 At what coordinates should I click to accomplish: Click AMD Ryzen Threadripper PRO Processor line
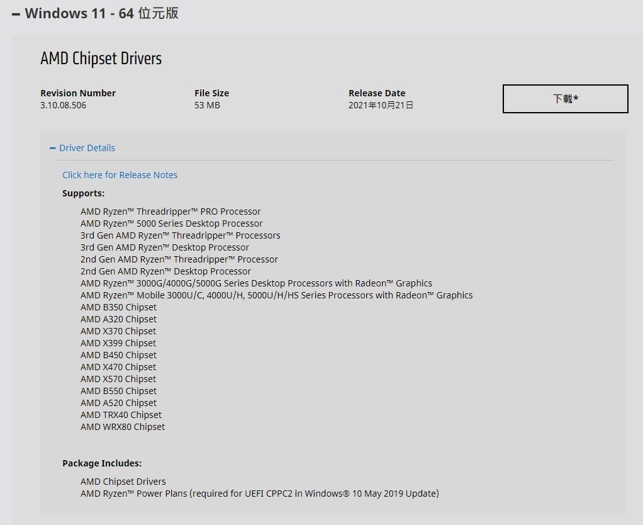point(171,212)
